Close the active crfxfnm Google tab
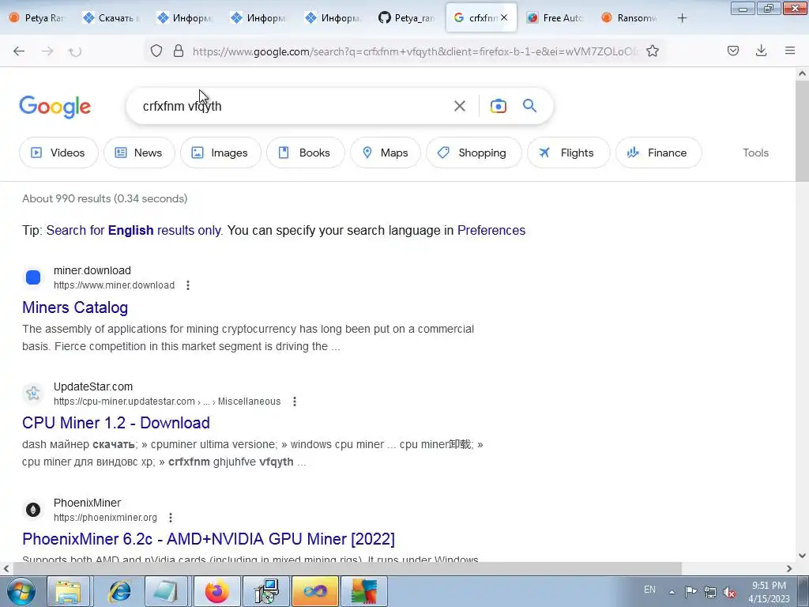The height and width of the screenshot is (607, 809). 504,17
